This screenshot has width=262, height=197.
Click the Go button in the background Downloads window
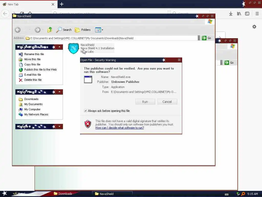pos(229,63)
